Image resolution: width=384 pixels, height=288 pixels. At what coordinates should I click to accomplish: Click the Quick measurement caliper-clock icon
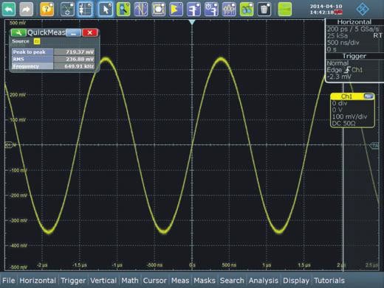click(x=211, y=10)
